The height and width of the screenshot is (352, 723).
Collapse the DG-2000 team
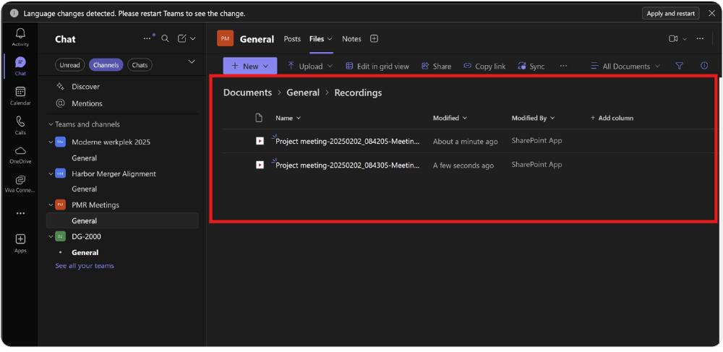[51, 236]
